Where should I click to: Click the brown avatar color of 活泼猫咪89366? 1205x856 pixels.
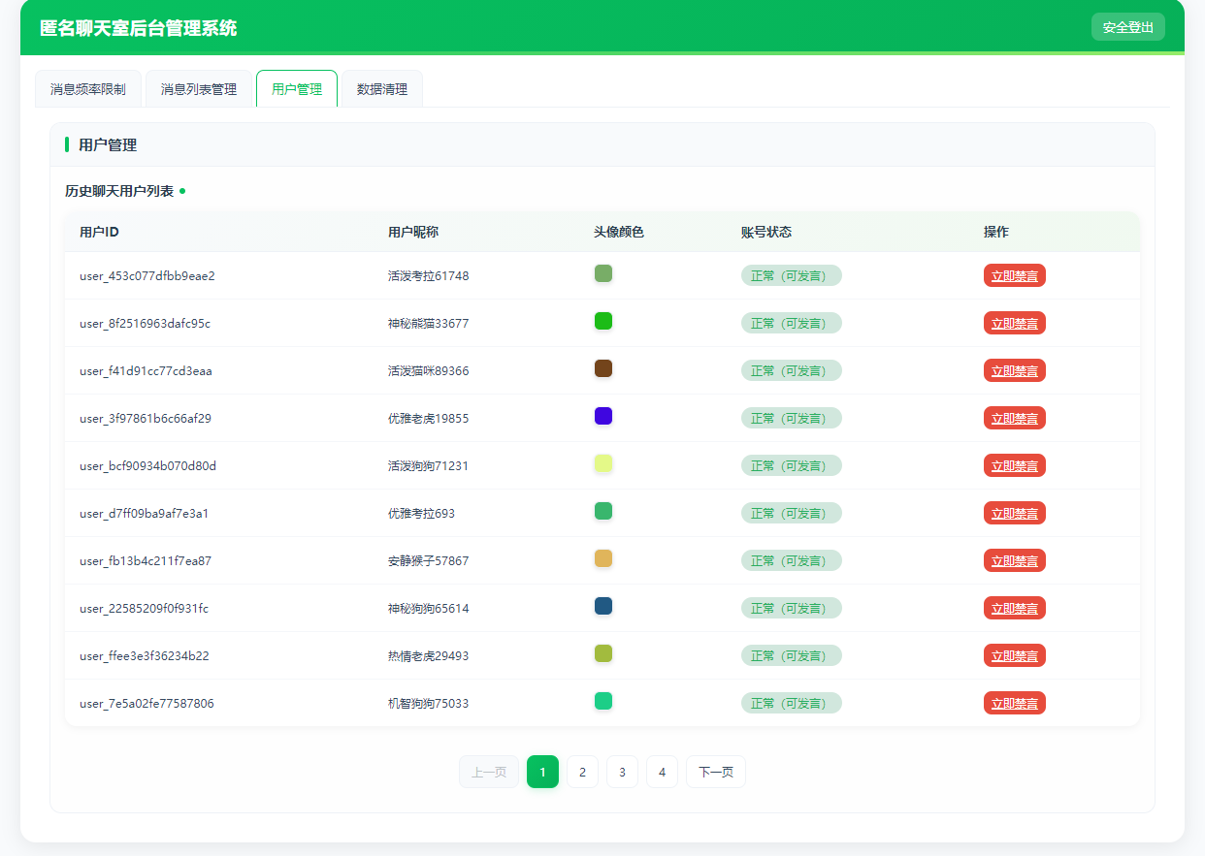pyautogui.click(x=603, y=368)
